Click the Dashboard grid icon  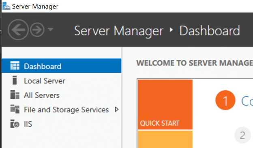[x=15, y=66]
